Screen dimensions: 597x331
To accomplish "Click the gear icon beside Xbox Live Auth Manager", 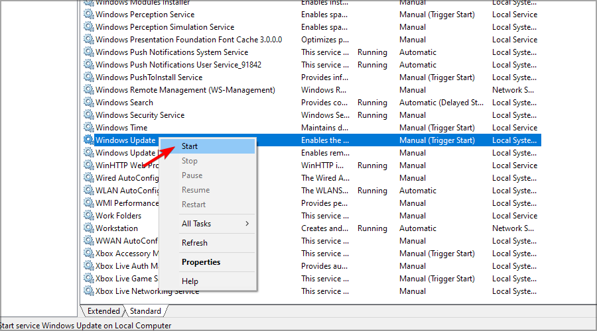I will tap(89, 265).
